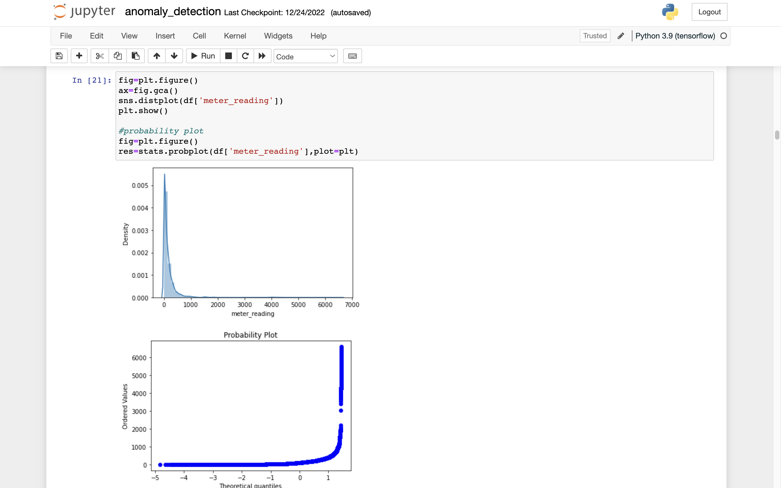
Task: Open the File menu
Action: point(66,36)
